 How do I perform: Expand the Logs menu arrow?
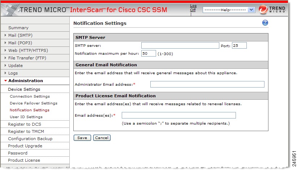(5, 73)
